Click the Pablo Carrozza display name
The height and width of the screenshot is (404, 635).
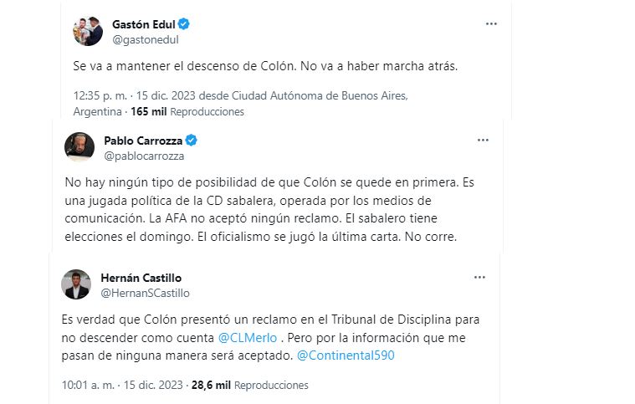tap(143, 141)
